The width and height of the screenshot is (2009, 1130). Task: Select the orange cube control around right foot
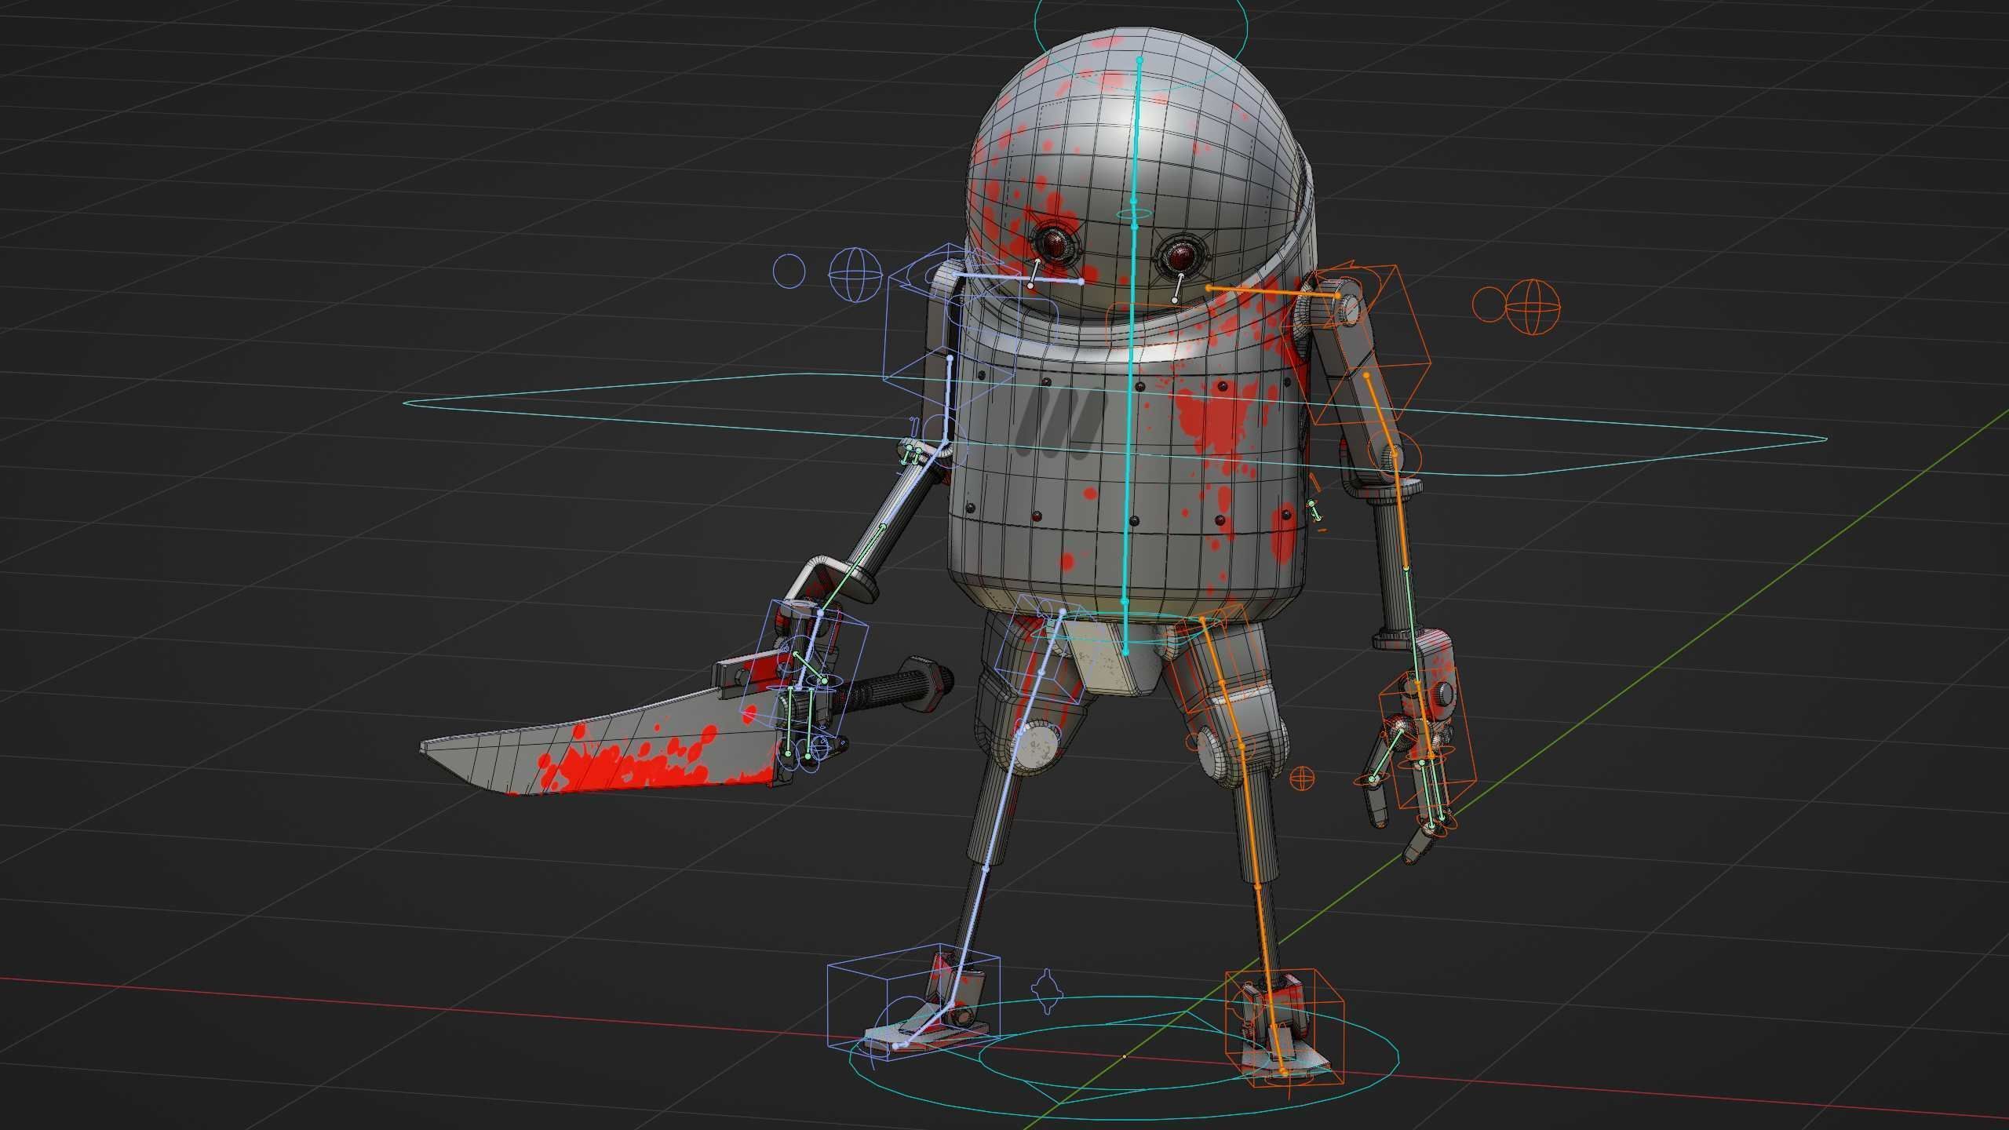point(1284,1029)
